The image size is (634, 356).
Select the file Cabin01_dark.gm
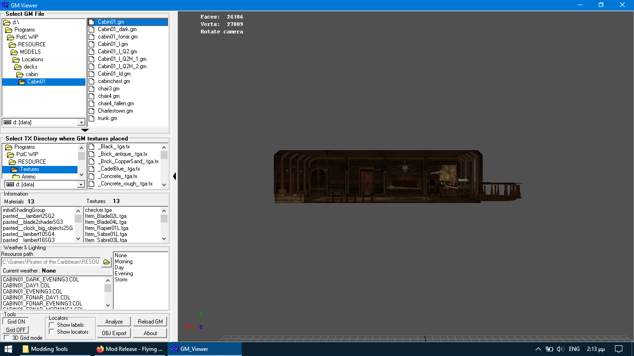point(117,29)
